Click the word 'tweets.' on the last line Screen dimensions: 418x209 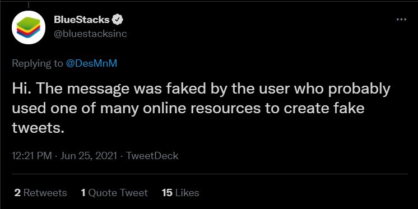(x=39, y=128)
